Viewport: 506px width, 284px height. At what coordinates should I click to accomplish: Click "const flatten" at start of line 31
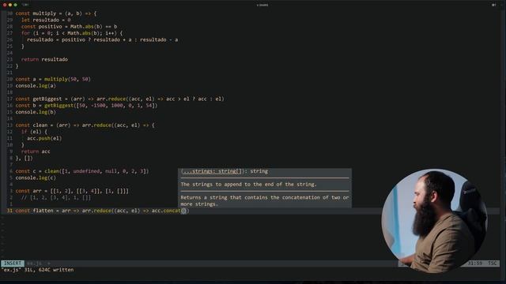(x=34, y=211)
